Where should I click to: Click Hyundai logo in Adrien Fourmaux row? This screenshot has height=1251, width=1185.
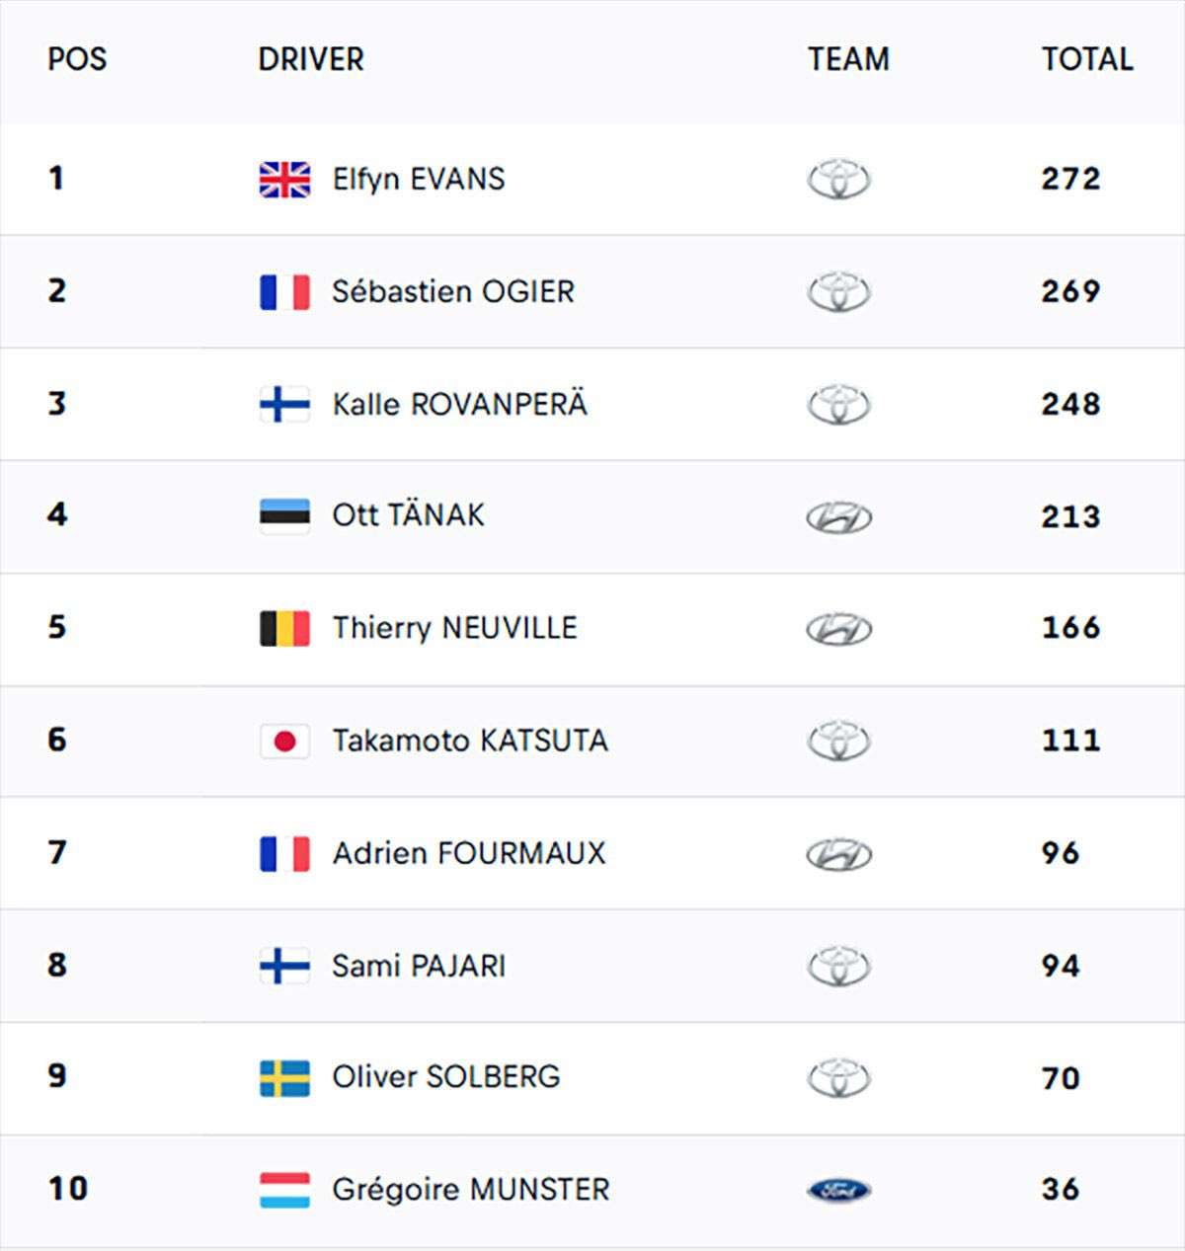pos(838,855)
